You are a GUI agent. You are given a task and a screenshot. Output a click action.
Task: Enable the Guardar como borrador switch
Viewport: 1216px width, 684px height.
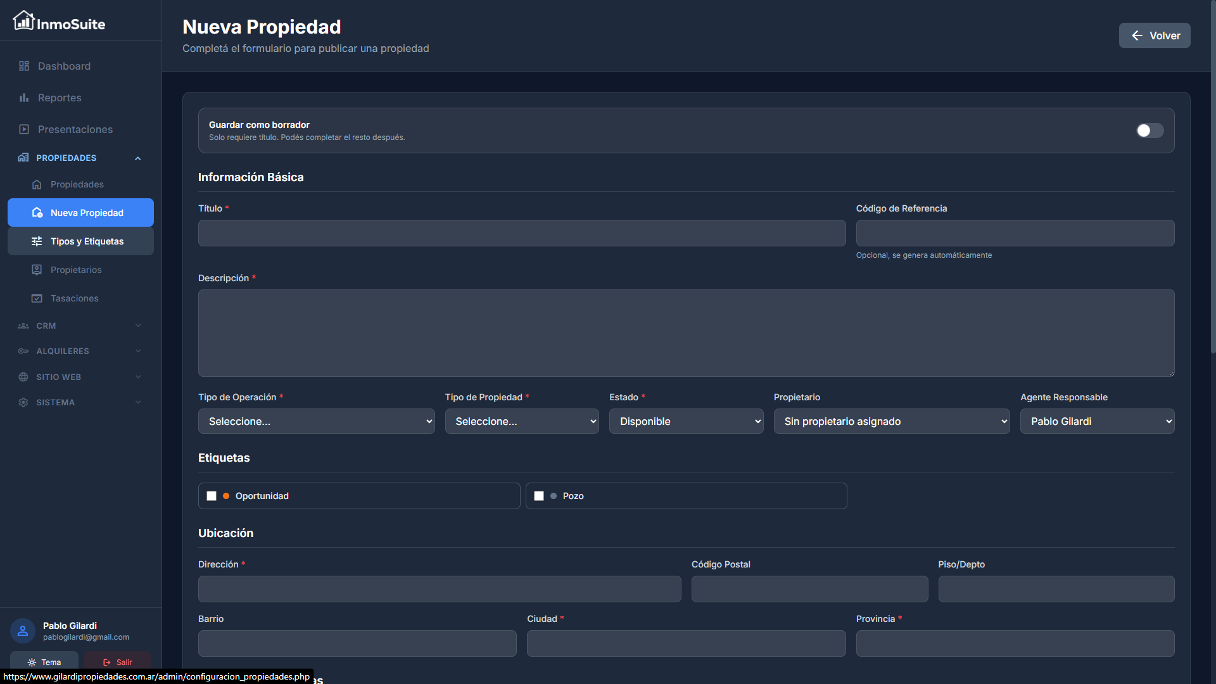1149,130
